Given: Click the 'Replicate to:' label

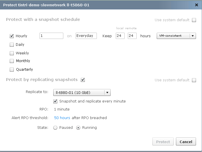Looking at the screenshot, I should click(x=37, y=92).
